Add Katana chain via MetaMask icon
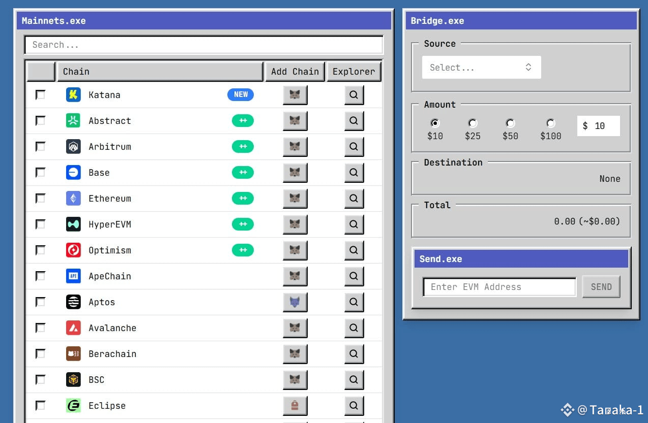This screenshot has width=648, height=423. [x=295, y=95]
